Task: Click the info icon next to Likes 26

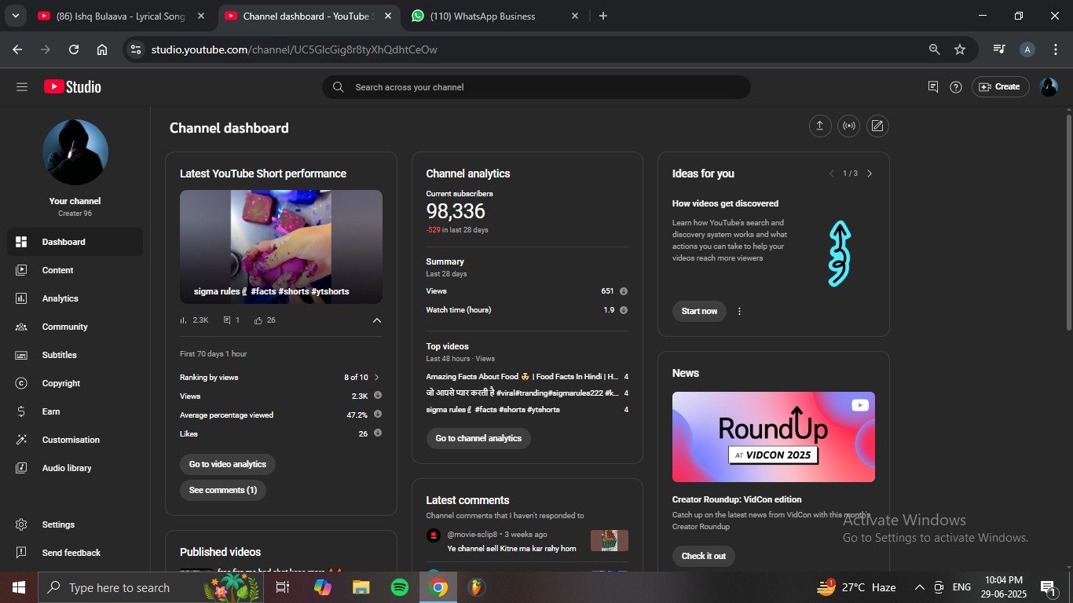Action: (378, 433)
